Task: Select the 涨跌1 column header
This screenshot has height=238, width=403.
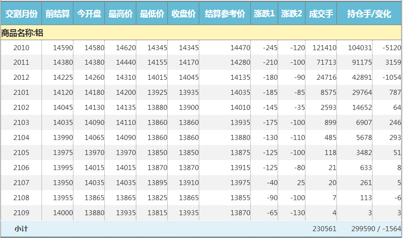Action: coord(264,14)
